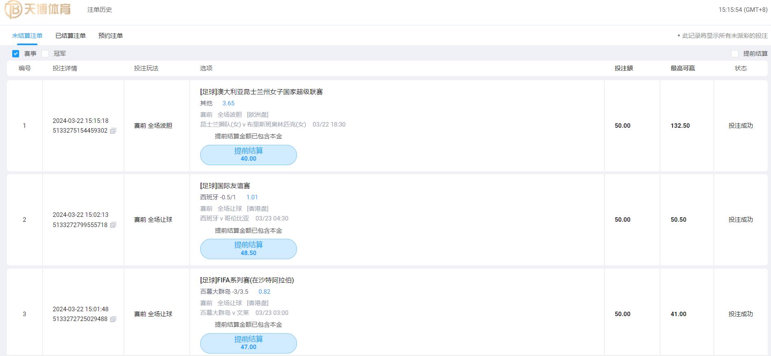Copy bet number 5133272799555718
Image resolution: width=771 pixels, height=356 pixels.
click(113, 225)
